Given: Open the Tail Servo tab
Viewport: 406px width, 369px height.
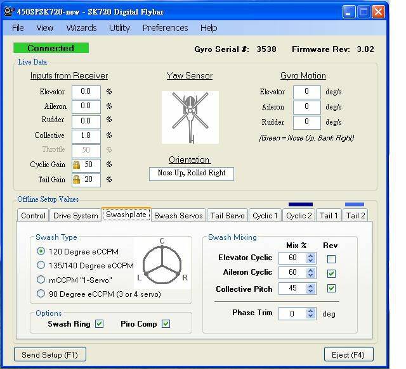Looking at the screenshot, I should 227,215.
